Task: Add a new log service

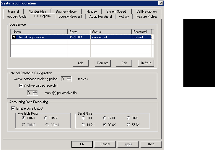Action: click(x=80, y=63)
